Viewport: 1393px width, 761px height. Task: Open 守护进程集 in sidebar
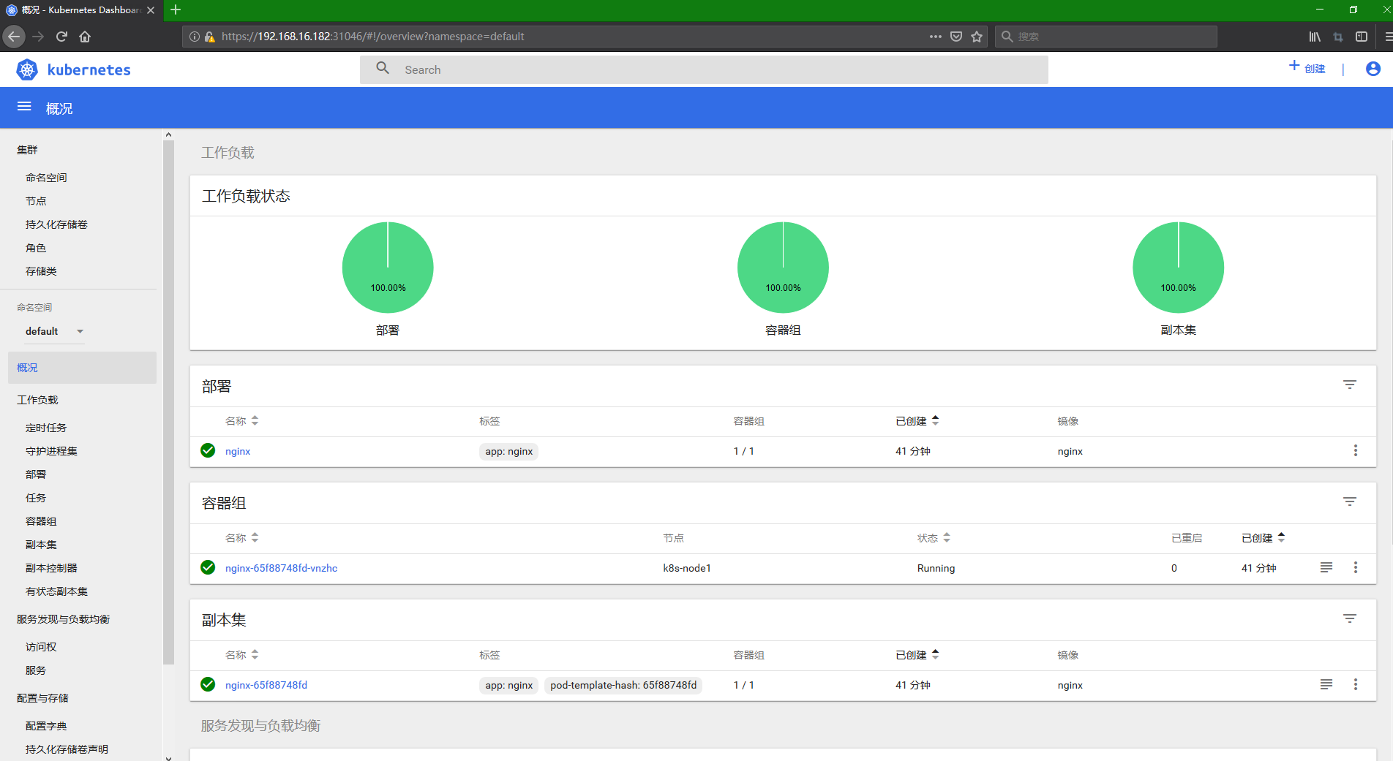pyautogui.click(x=51, y=451)
